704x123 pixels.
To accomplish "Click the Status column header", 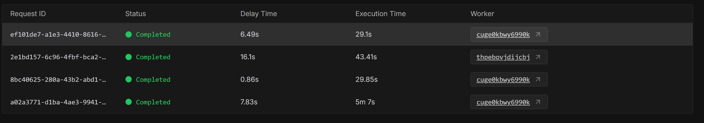I will click(x=135, y=14).
